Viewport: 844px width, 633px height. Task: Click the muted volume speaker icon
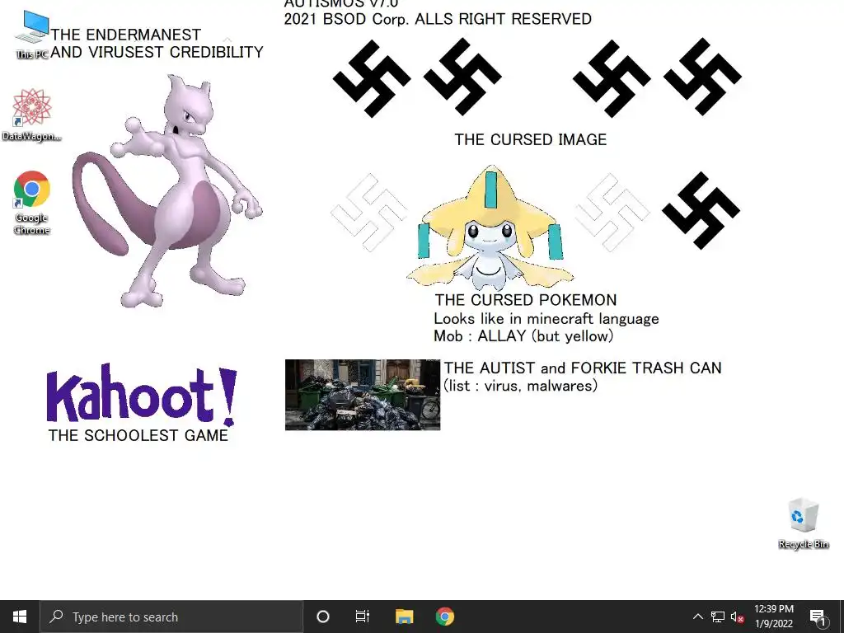738,617
